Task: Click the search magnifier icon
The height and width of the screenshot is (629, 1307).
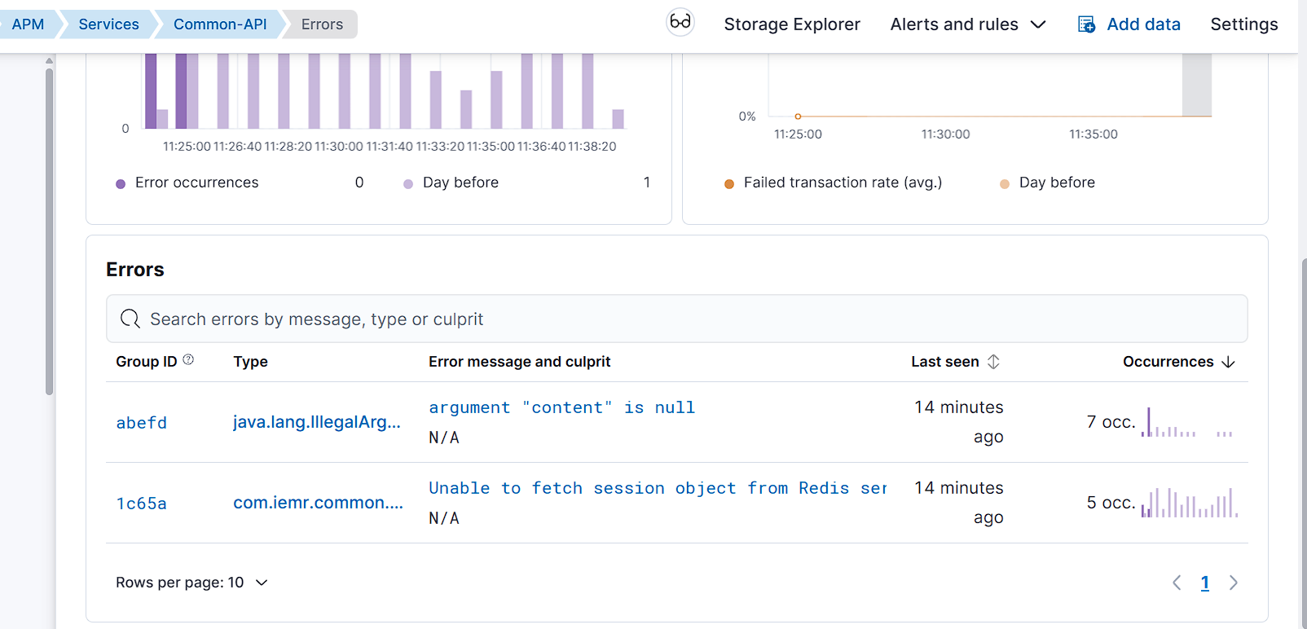Action: [130, 319]
